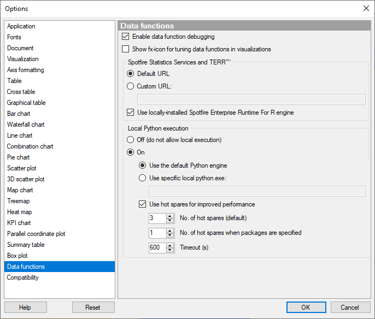Screen dimensions: 375x319
Task: Select Waterfall chart in options list
Action: (60, 125)
